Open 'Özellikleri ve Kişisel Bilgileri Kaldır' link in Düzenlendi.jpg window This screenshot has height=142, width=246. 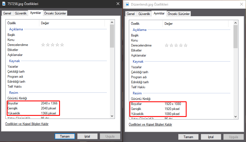(150, 124)
